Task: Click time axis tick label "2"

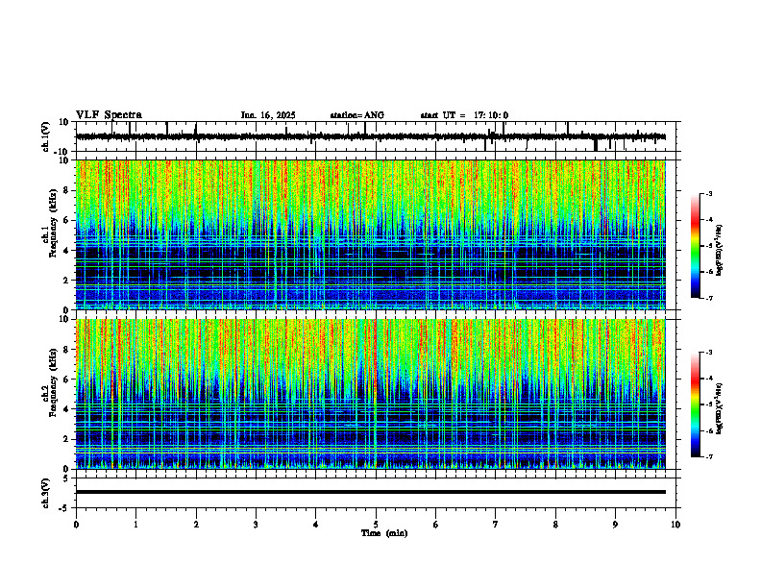Action: click(196, 525)
